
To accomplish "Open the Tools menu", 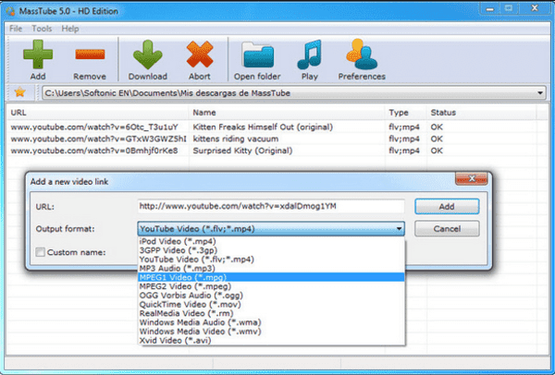I will 42,29.
